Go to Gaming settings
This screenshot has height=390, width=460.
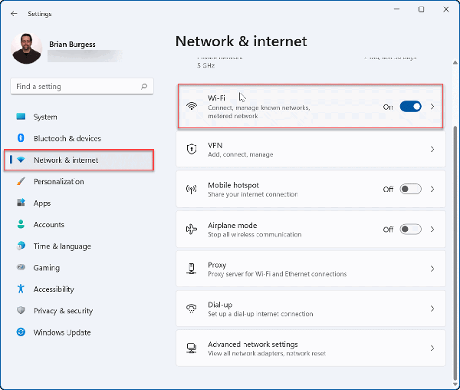(81, 267)
